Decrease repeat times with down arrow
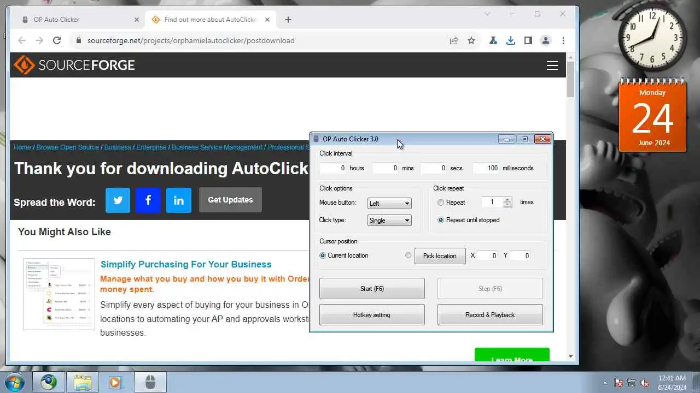Viewport: 700px width, 393px height. point(507,205)
